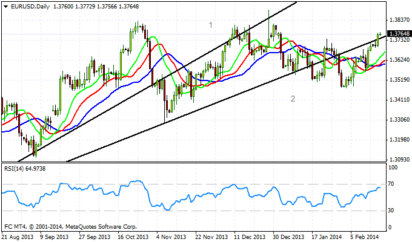The height and width of the screenshot is (242, 412).
Task: Click the 11 Dec 2013 date label
Action: pyautogui.click(x=250, y=237)
